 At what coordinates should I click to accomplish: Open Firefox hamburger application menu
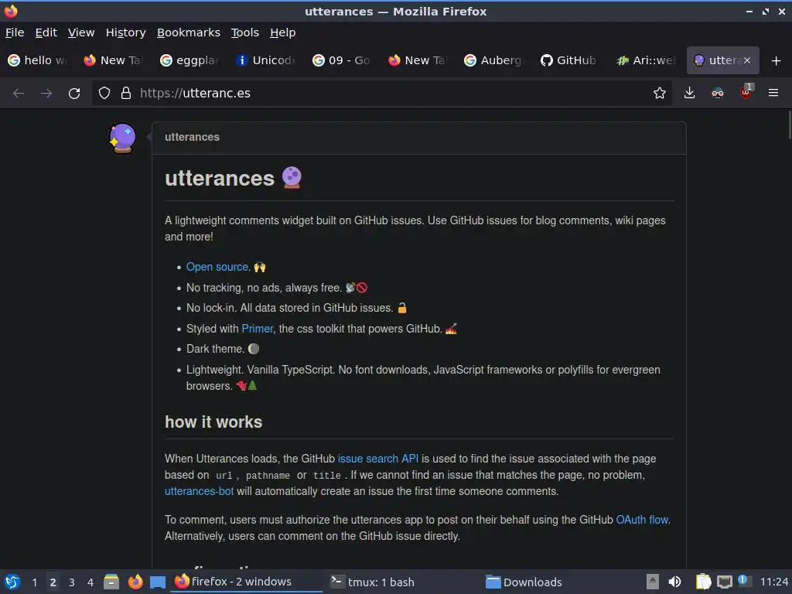(x=773, y=93)
